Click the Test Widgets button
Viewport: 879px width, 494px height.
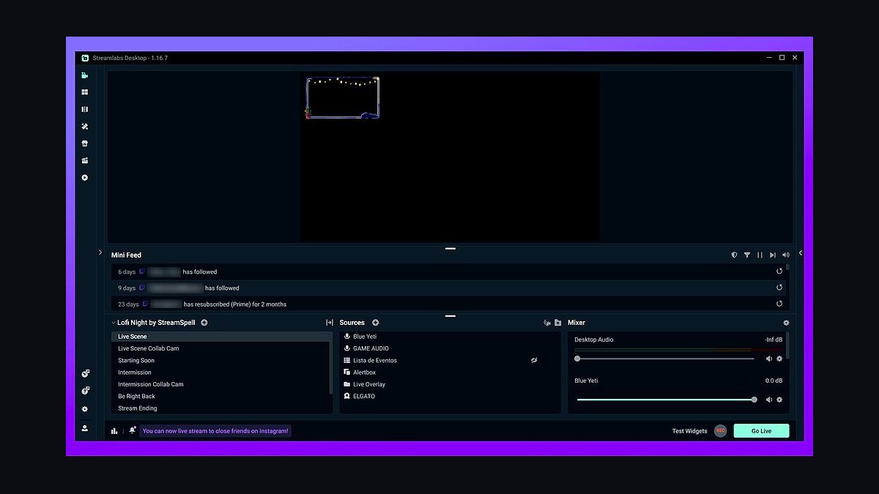point(689,431)
